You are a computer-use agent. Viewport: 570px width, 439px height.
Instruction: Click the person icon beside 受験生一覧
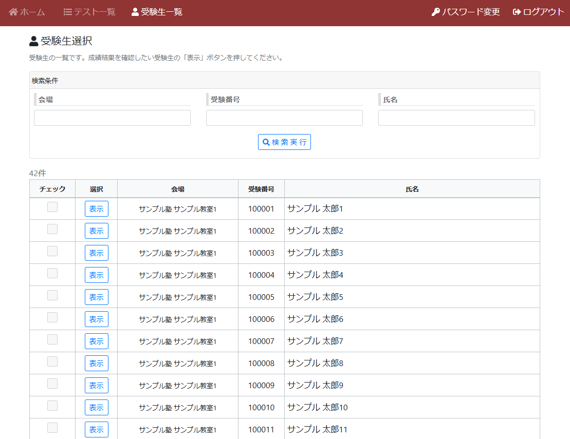(x=135, y=12)
